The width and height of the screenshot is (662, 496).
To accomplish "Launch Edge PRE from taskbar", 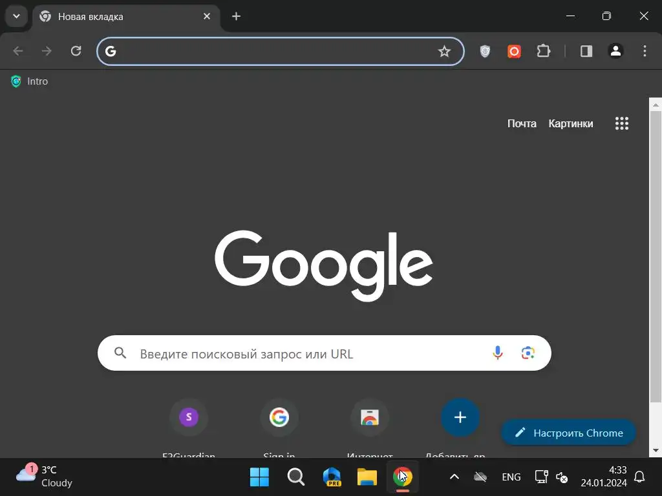I will (x=332, y=477).
